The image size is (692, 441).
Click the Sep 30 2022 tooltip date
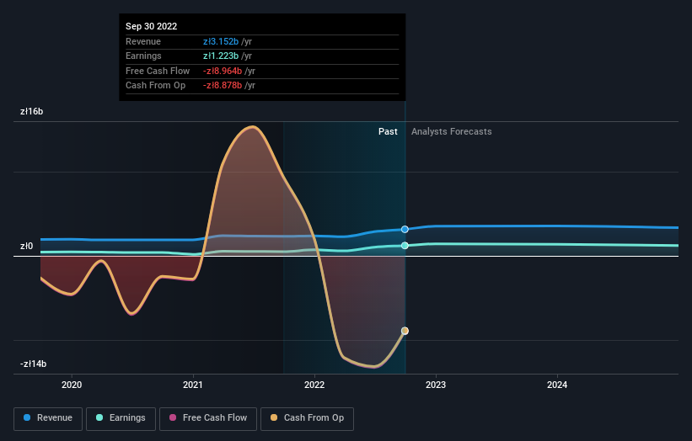(x=152, y=26)
